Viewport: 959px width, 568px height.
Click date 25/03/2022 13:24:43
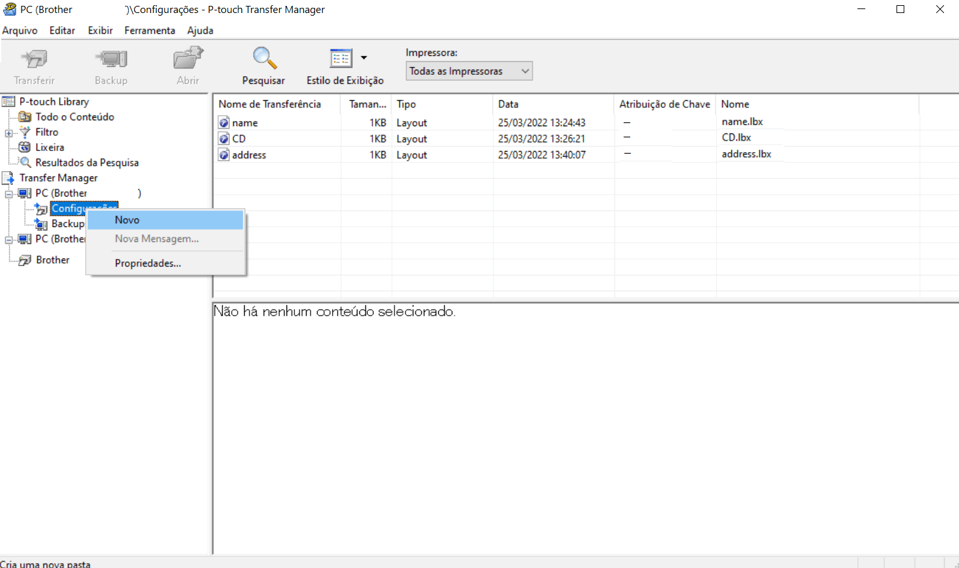pyautogui.click(x=542, y=123)
